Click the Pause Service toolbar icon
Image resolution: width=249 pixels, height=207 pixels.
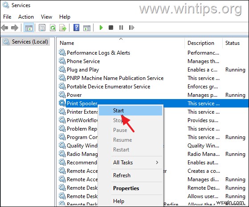(121, 28)
